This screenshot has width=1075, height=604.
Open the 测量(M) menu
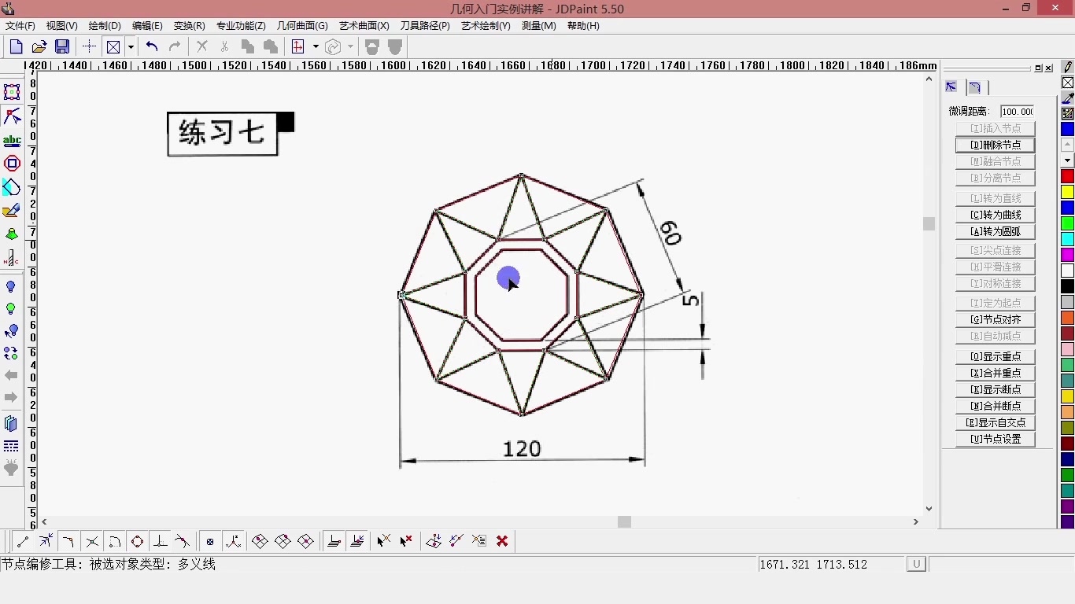coord(539,26)
